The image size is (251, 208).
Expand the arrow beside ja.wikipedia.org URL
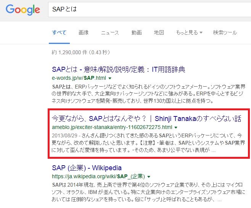coord(149,177)
